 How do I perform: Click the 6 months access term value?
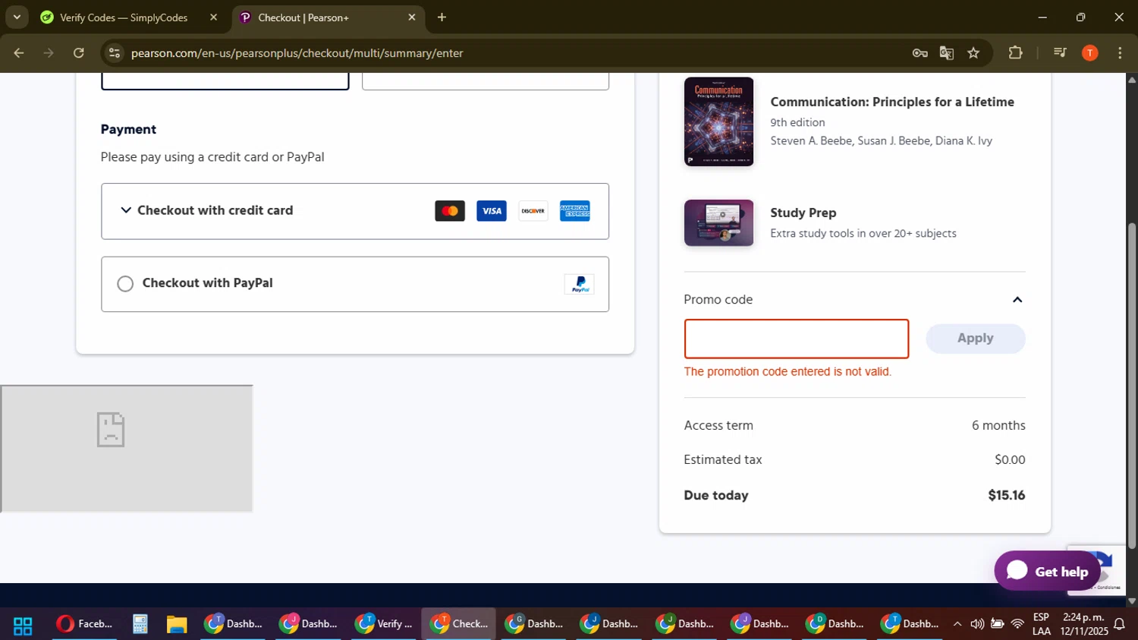pos(998,425)
